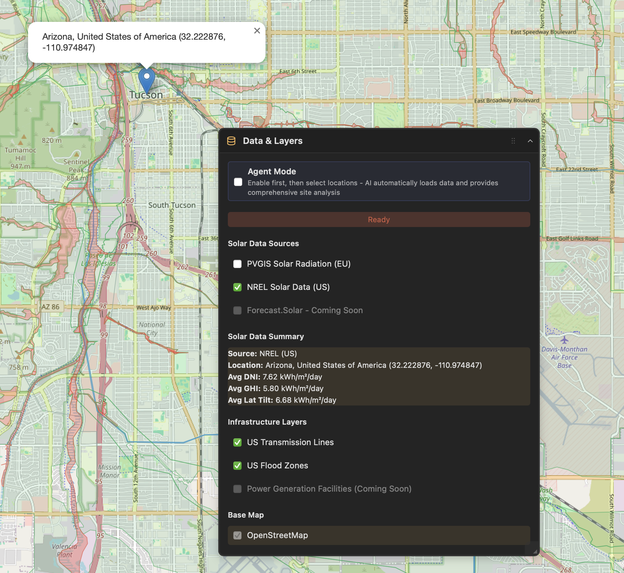Click the Power Generation Facilities checkbox
Image resolution: width=624 pixels, height=573 pixels.
click(237, 489)
